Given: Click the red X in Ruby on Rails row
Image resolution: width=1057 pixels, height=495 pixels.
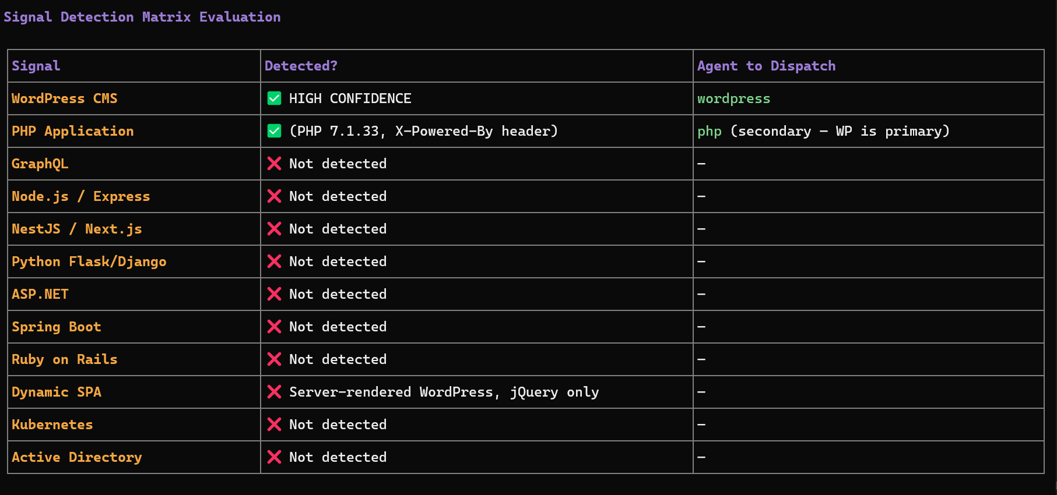Looking at the screenshot, I should (x=274, y=359).
